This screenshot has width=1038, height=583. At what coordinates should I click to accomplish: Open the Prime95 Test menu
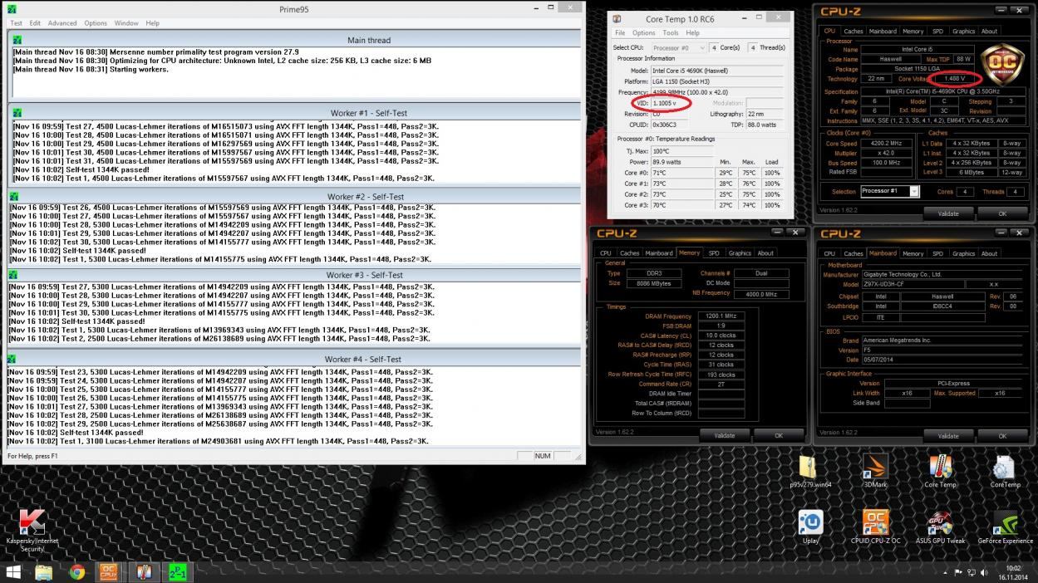tap(16, 23)
